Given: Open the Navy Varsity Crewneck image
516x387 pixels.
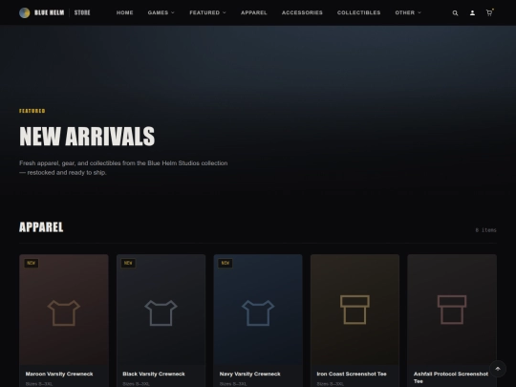Looking at the screenshot, I should click(x=258, y=310).
